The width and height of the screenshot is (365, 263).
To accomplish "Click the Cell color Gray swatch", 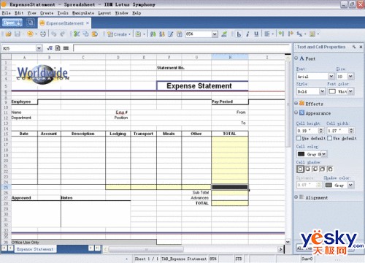I will click(x=301, y=154).
